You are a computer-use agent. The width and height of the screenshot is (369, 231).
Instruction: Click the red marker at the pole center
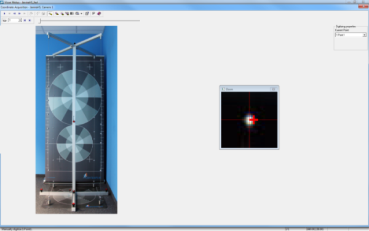point(74,121)
